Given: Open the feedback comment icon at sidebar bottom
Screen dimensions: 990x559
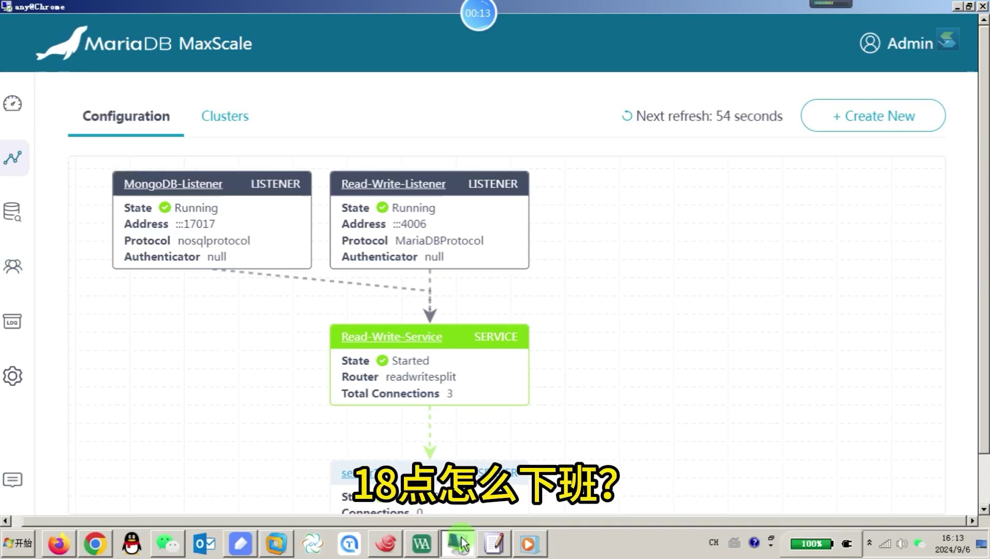Looking at the screenshot, I should (13, 480).
